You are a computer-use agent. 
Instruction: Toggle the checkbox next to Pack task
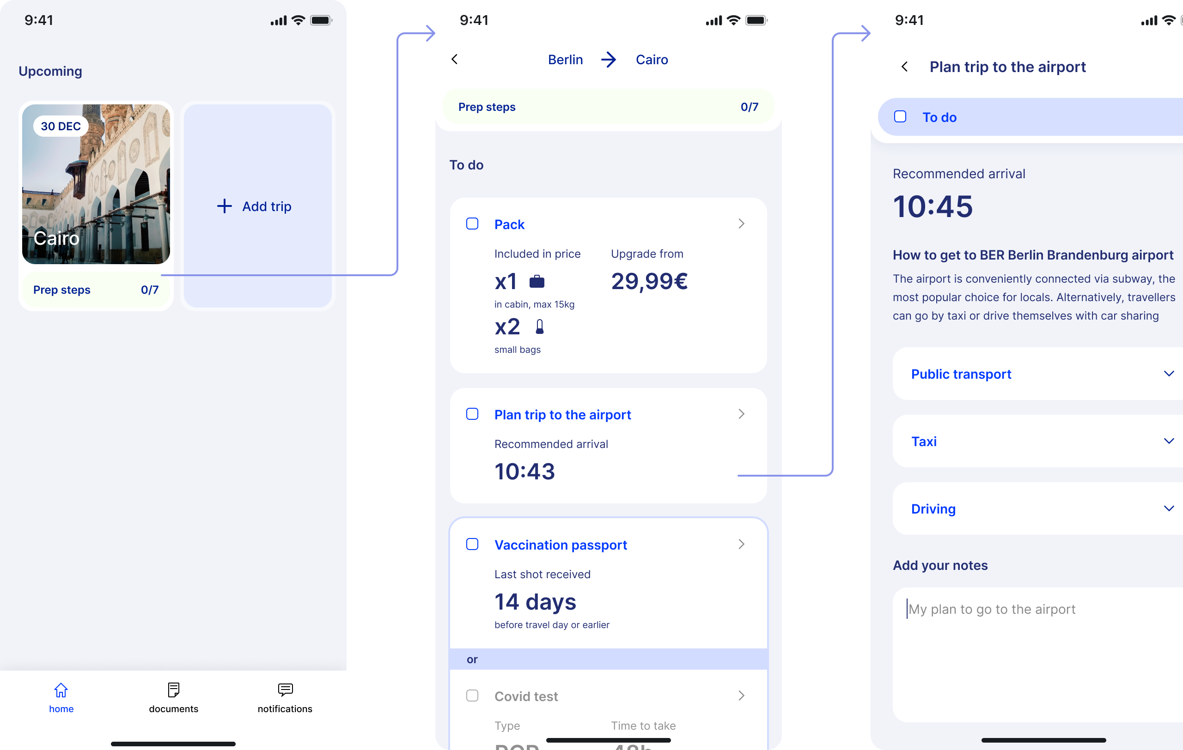(473, 224)
